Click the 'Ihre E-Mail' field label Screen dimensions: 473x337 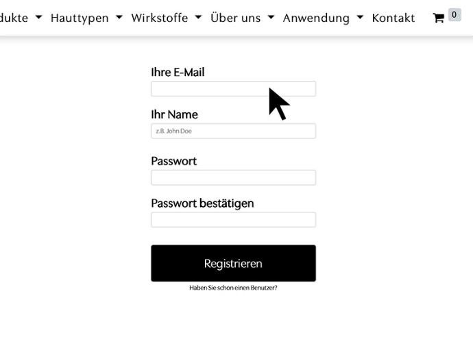click(x=178, y=73)
